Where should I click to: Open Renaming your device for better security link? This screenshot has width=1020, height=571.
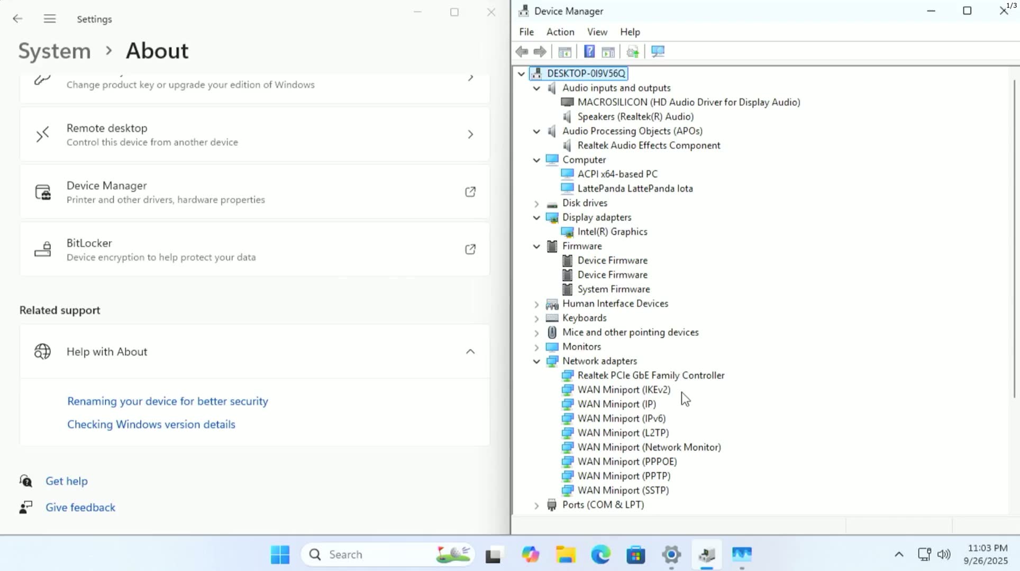167,401
